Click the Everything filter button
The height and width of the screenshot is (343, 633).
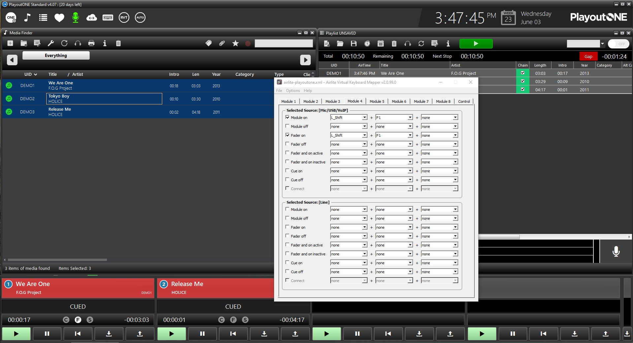pos(56,56)
